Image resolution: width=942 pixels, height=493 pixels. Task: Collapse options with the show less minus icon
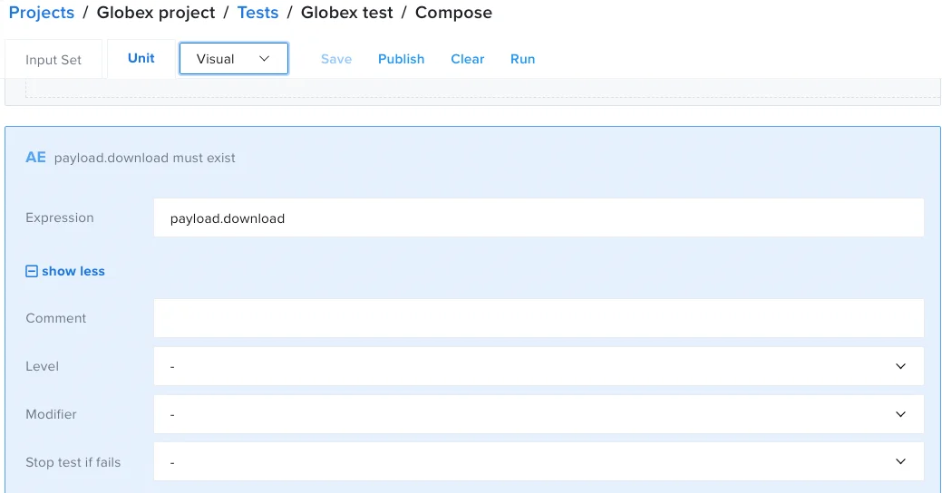click(x=32, y=271)
